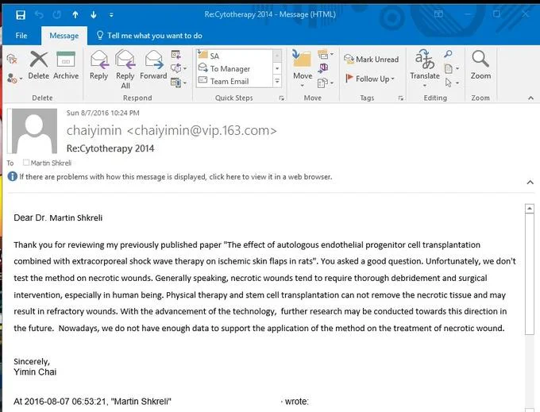540x412 pixels.
Task: Click the sender name chaiyimin email address
Action: click(172, 130)
